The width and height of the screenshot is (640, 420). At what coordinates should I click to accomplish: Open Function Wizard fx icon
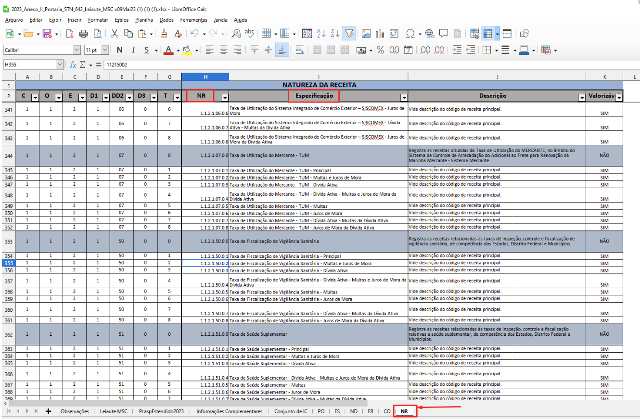point(73,64)
